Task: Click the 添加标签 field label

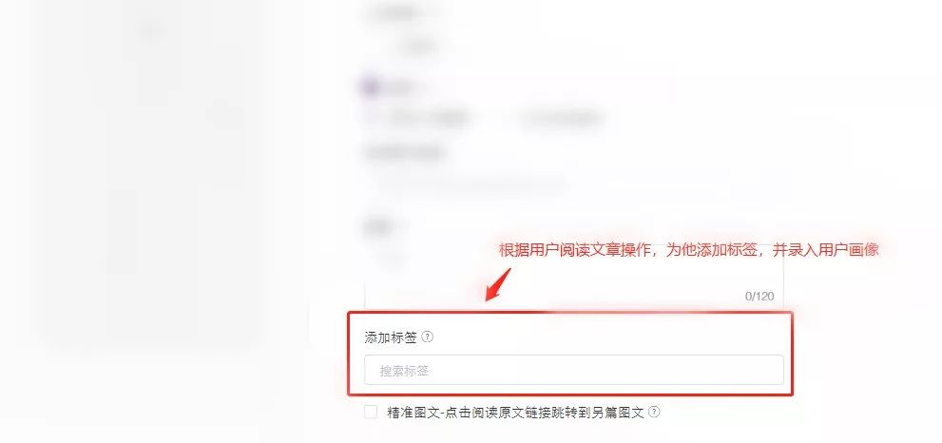Action: pyautogui.click(x=391, y=337)
